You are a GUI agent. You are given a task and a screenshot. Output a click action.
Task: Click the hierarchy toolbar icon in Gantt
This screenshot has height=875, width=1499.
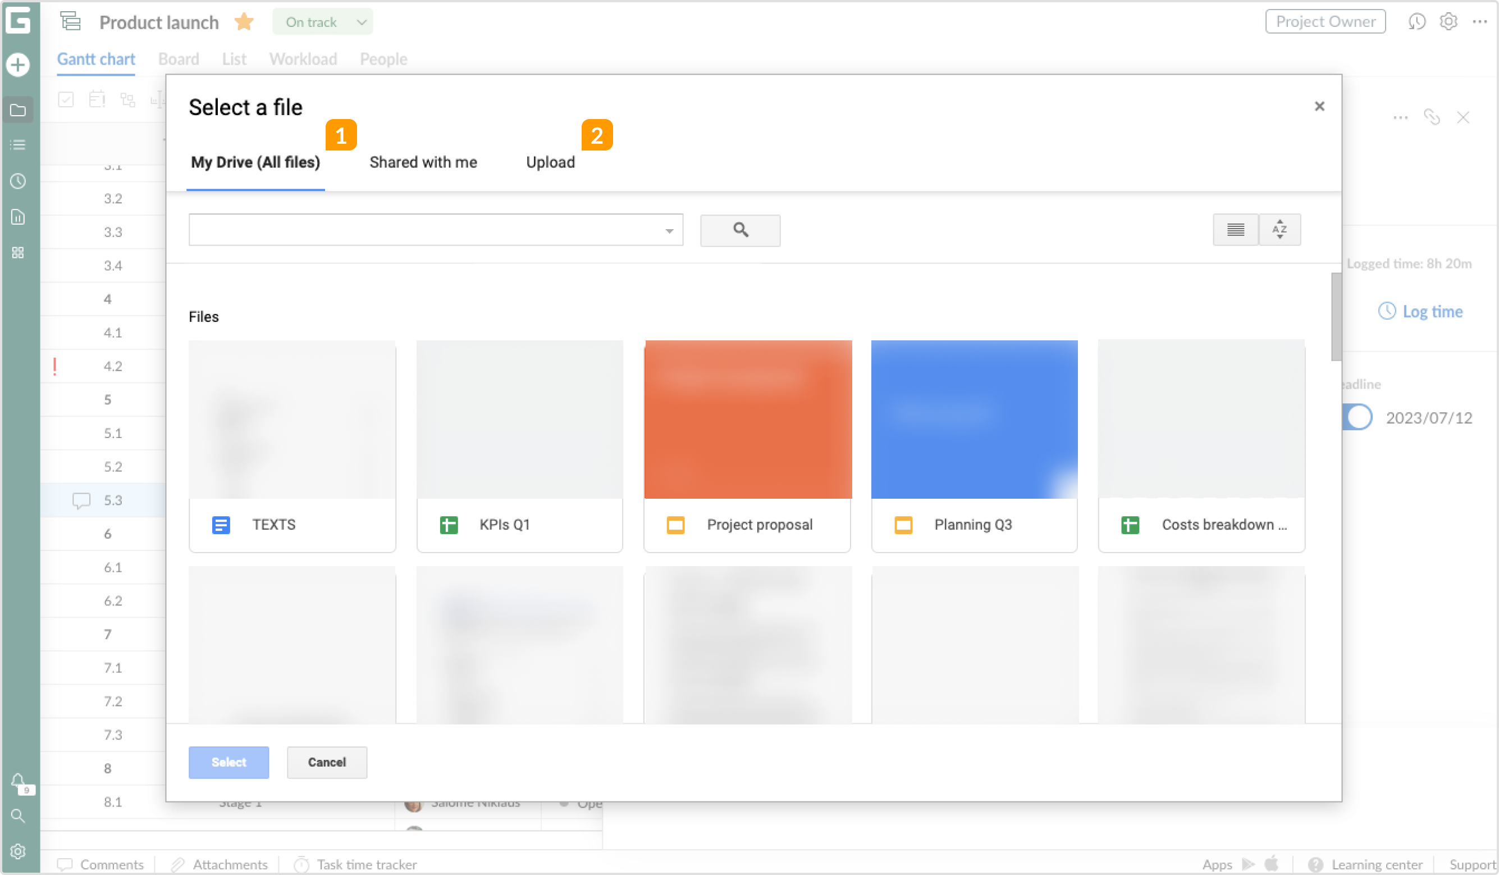pos(128,99)
